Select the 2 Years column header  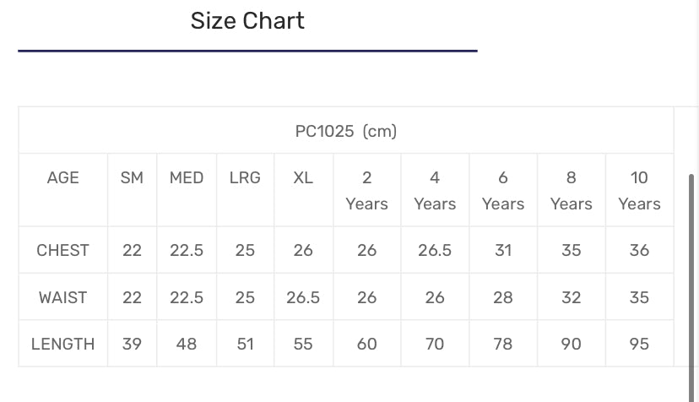366,191
